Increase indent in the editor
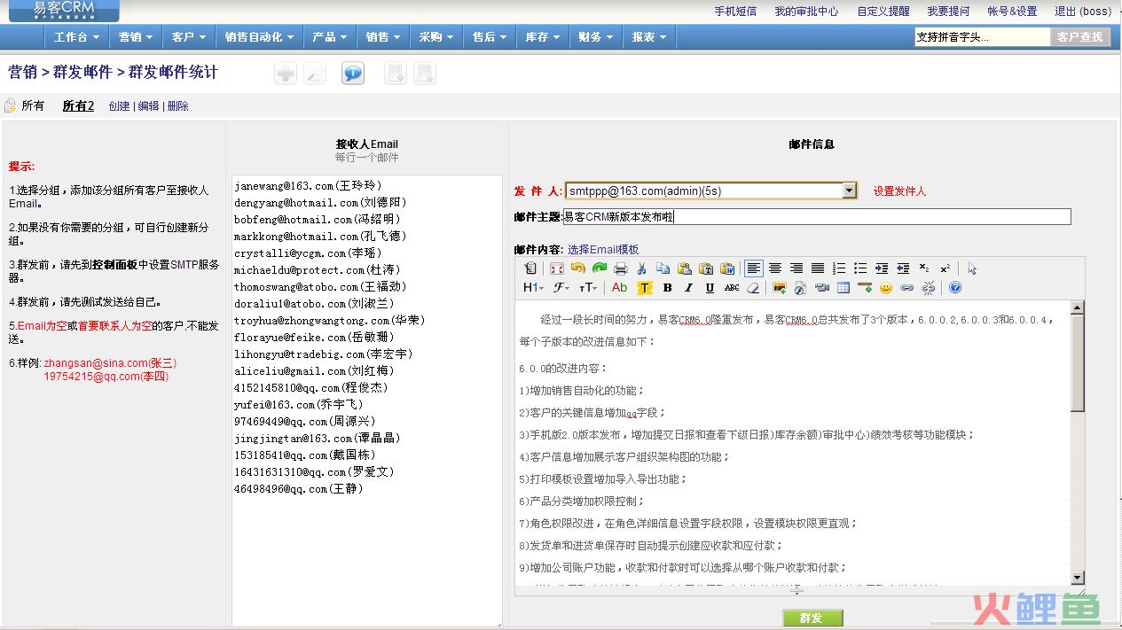 click(x=882, y=268)
